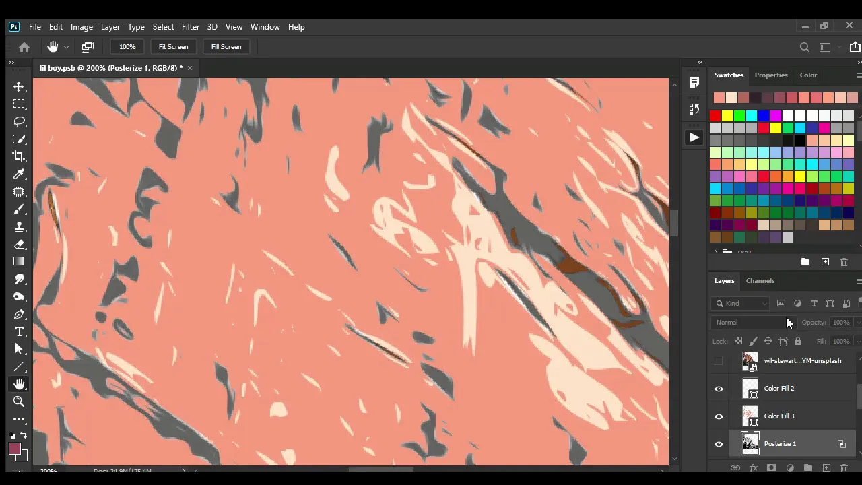Select the Eyedropper tool

pyautogui.click(x=19, y=174)
